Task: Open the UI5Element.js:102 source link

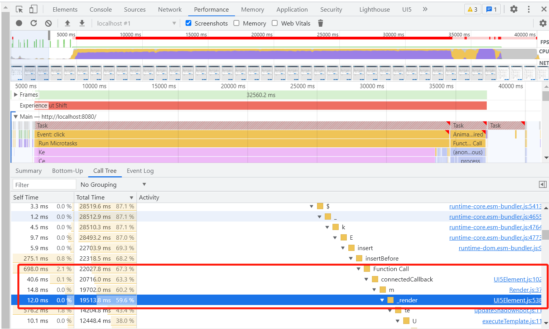Action: tap(518, 279)
